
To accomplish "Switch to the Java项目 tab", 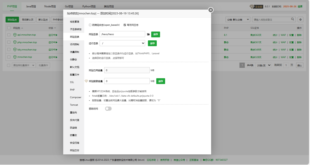I will pos(31,6).
